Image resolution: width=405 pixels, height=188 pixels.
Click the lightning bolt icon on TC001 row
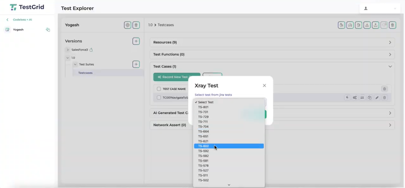pyautogui.click(x=347, y=98)
